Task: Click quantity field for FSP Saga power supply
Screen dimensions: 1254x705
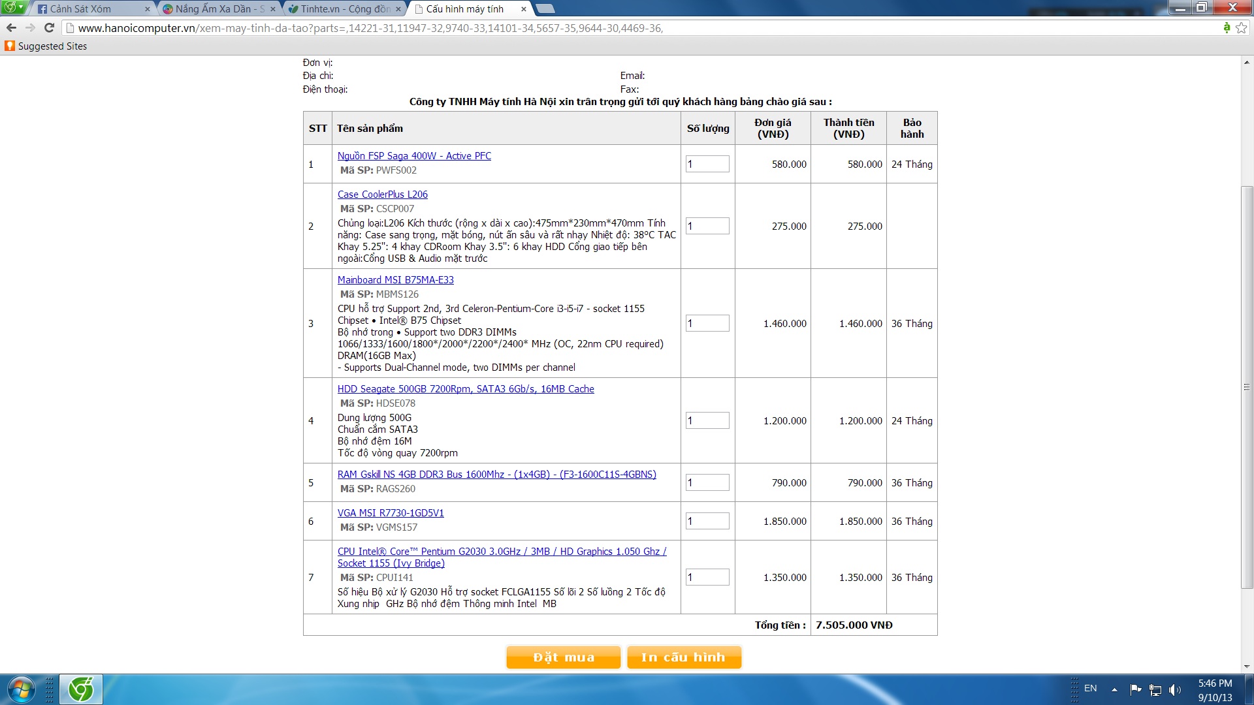Action: (707, 164)
